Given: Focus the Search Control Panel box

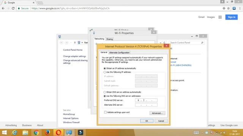Looking at the screenshot, I should [x=187, y=43].
